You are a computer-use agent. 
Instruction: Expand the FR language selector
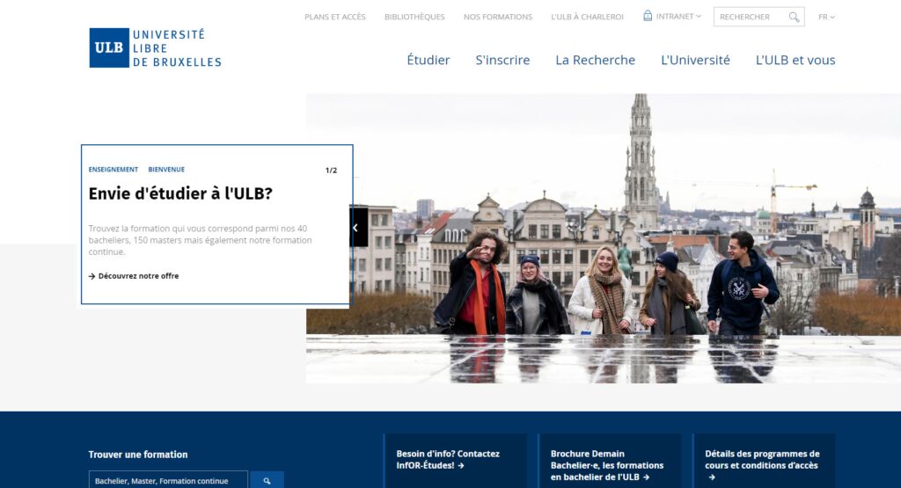(826, 17)
